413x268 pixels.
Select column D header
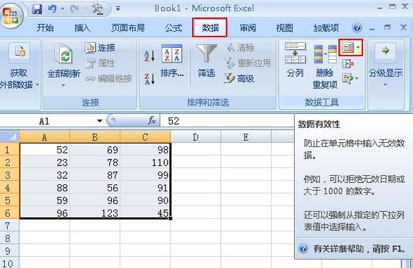(196, 137)
